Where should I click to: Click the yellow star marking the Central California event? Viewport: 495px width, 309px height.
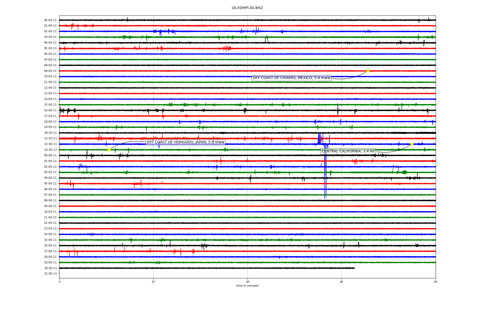click(x=412, y=144)
